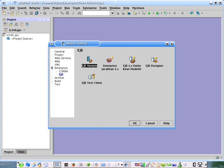224x168 pixels.
Task: Open the Enterprise menu in menu bar
Action: pos(90,8)
